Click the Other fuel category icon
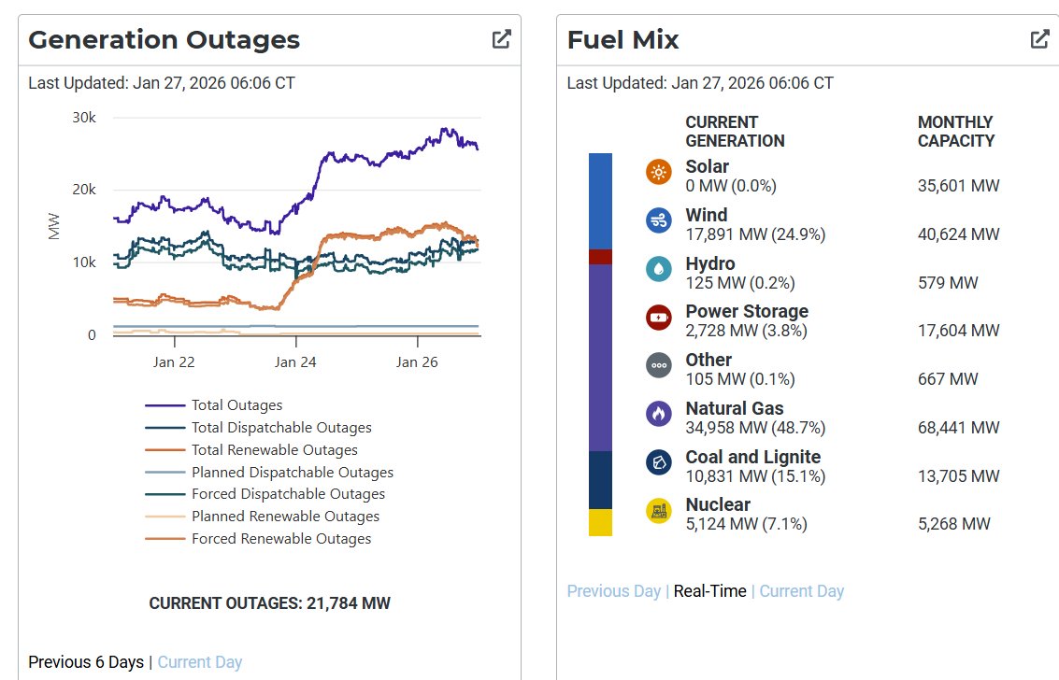Screen dimensions: 1059x680 pyautogui.click(x=659, y=366)
